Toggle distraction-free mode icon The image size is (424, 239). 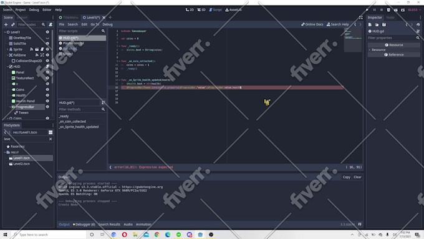click(361, 17)
